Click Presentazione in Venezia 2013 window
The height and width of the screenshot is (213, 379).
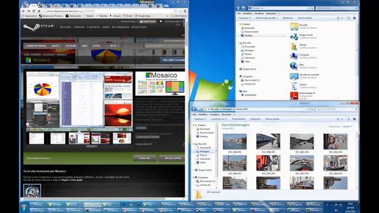coord(239,119)
